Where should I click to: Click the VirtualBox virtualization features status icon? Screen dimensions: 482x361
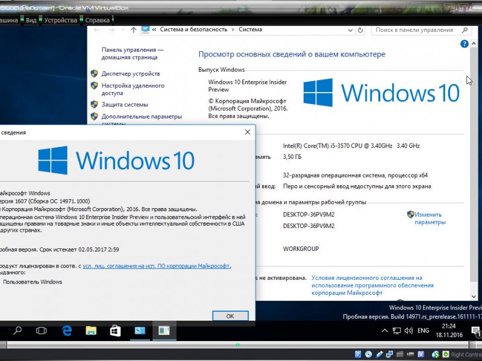421,354
